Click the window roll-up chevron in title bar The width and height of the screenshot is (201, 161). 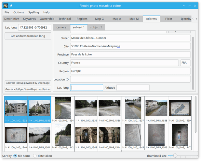[x=190, y=6]
